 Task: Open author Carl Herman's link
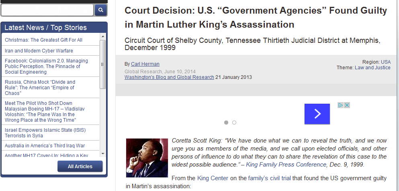click(x=145, y=64)
